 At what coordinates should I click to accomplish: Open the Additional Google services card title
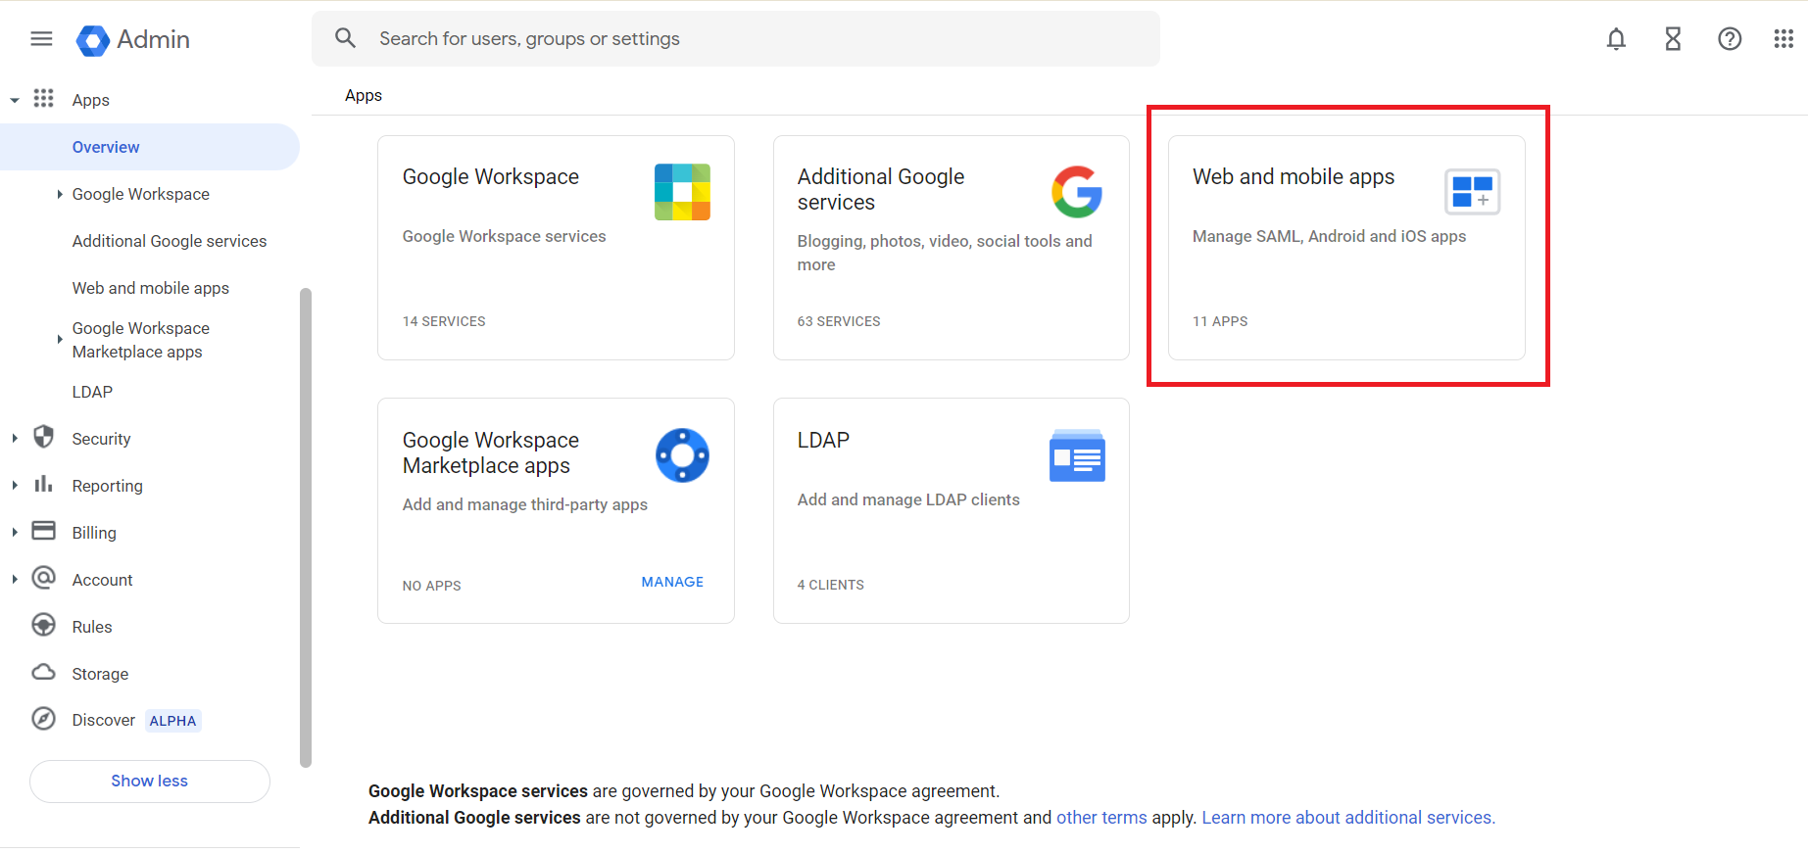click(x=881, y=190)
